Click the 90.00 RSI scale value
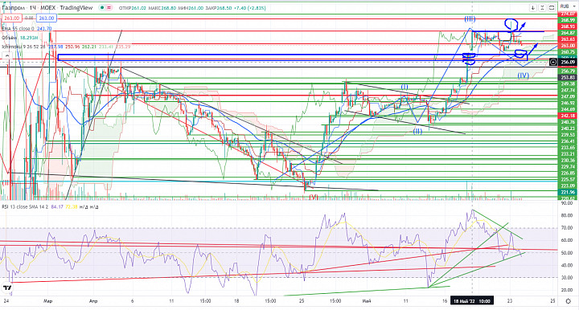 (x=567, y=203)
